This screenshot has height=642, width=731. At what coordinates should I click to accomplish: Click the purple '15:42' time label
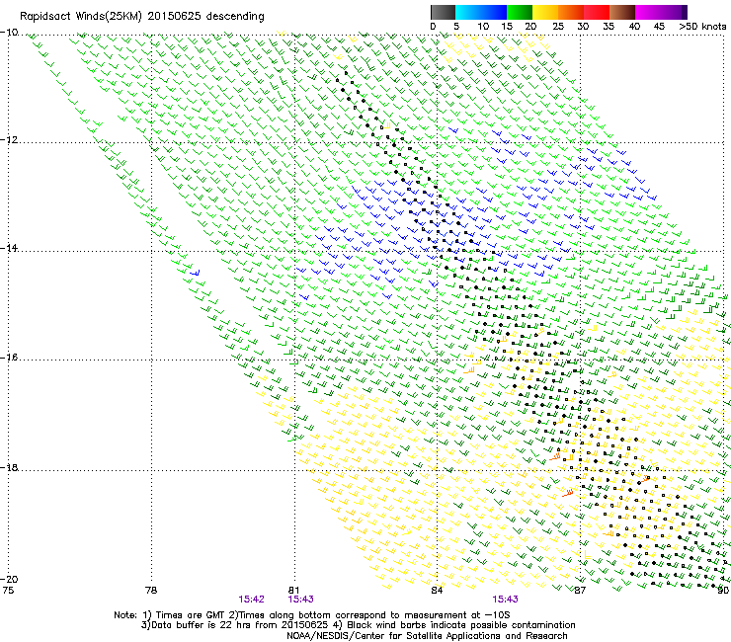coord(251,600)
